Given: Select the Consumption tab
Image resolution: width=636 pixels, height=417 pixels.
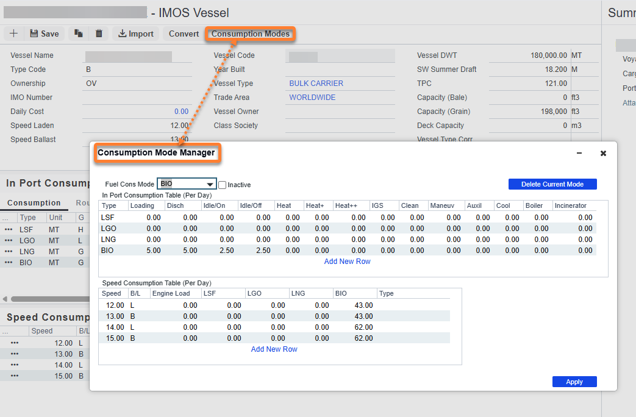Looking at the screenshot, I should click(x=34, y=203).
